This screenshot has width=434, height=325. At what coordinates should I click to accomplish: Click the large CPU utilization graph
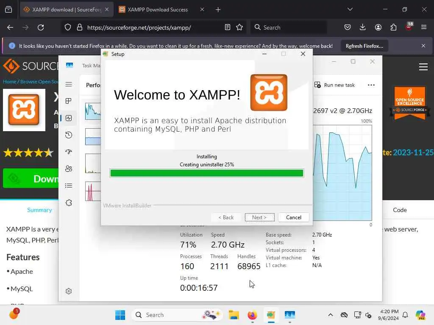(342, 173)
